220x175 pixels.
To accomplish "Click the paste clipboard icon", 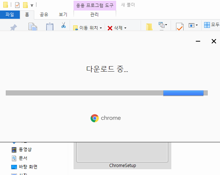I will [49, 26].
